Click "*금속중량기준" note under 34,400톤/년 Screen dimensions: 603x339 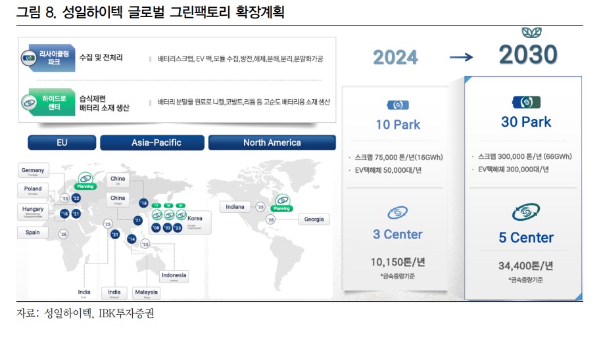point(525,280)
